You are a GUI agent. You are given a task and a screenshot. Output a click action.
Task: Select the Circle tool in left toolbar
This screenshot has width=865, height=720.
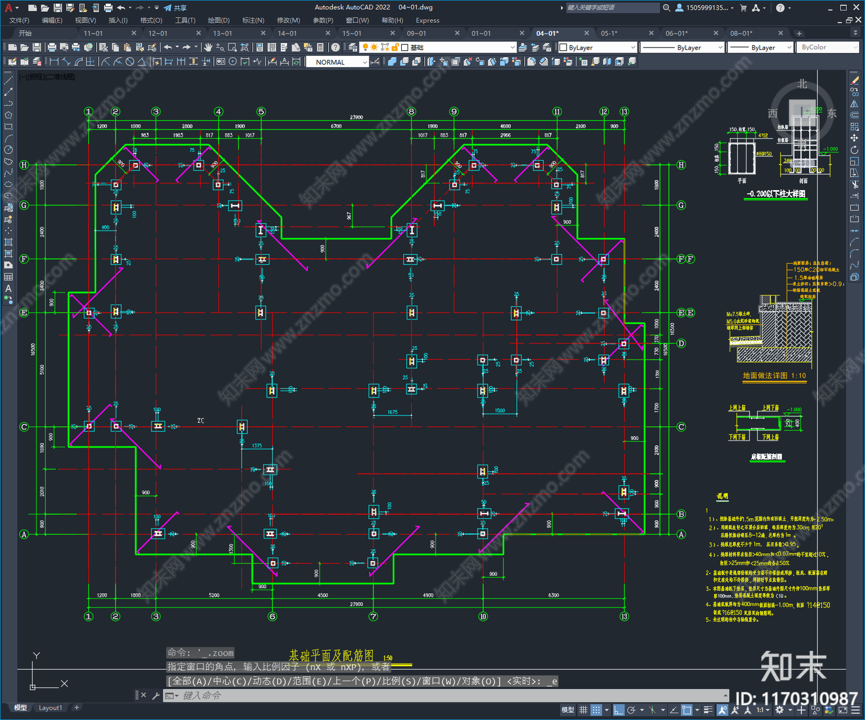[x=8, y=150]
